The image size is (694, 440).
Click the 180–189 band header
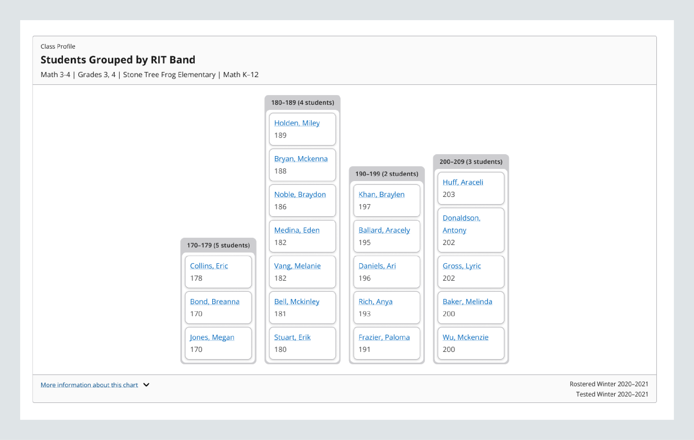coord(302,102)
